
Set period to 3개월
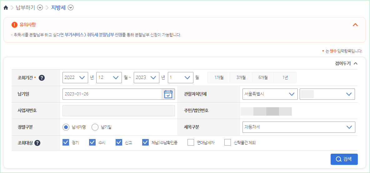click(x=241, y=78)
